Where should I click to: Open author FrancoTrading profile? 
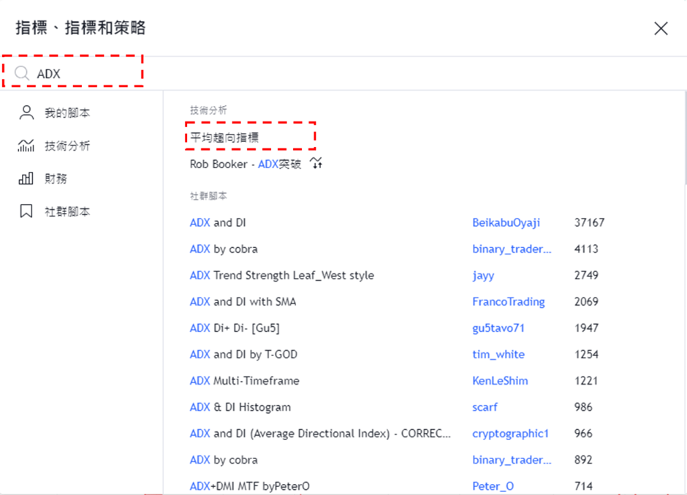[x=508, y=302]
